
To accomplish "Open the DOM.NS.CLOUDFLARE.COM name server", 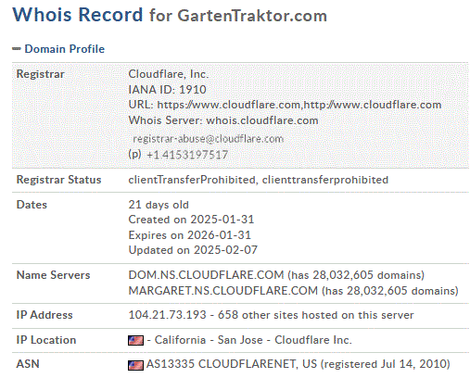I will pos(206,275).
